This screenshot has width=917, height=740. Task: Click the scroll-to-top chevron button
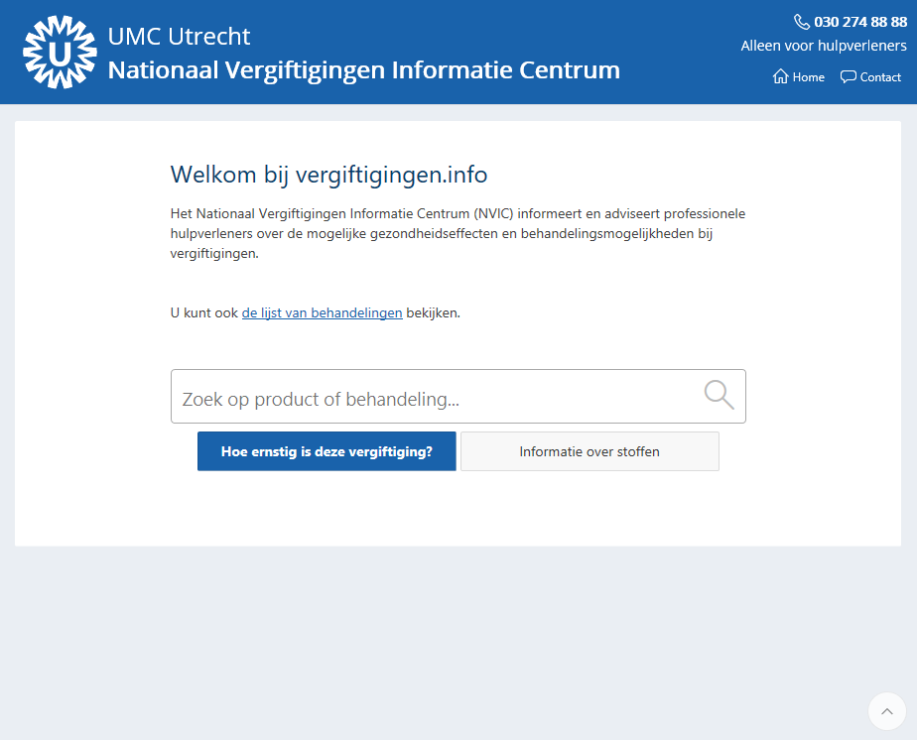coord(886,711)
